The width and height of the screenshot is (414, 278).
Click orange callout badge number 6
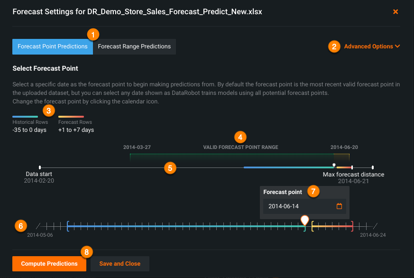20,225
